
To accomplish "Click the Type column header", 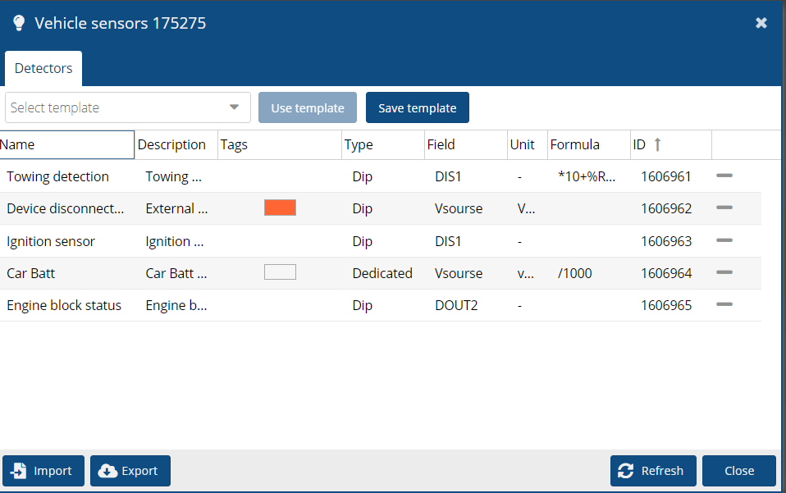I will coord(359,145).
